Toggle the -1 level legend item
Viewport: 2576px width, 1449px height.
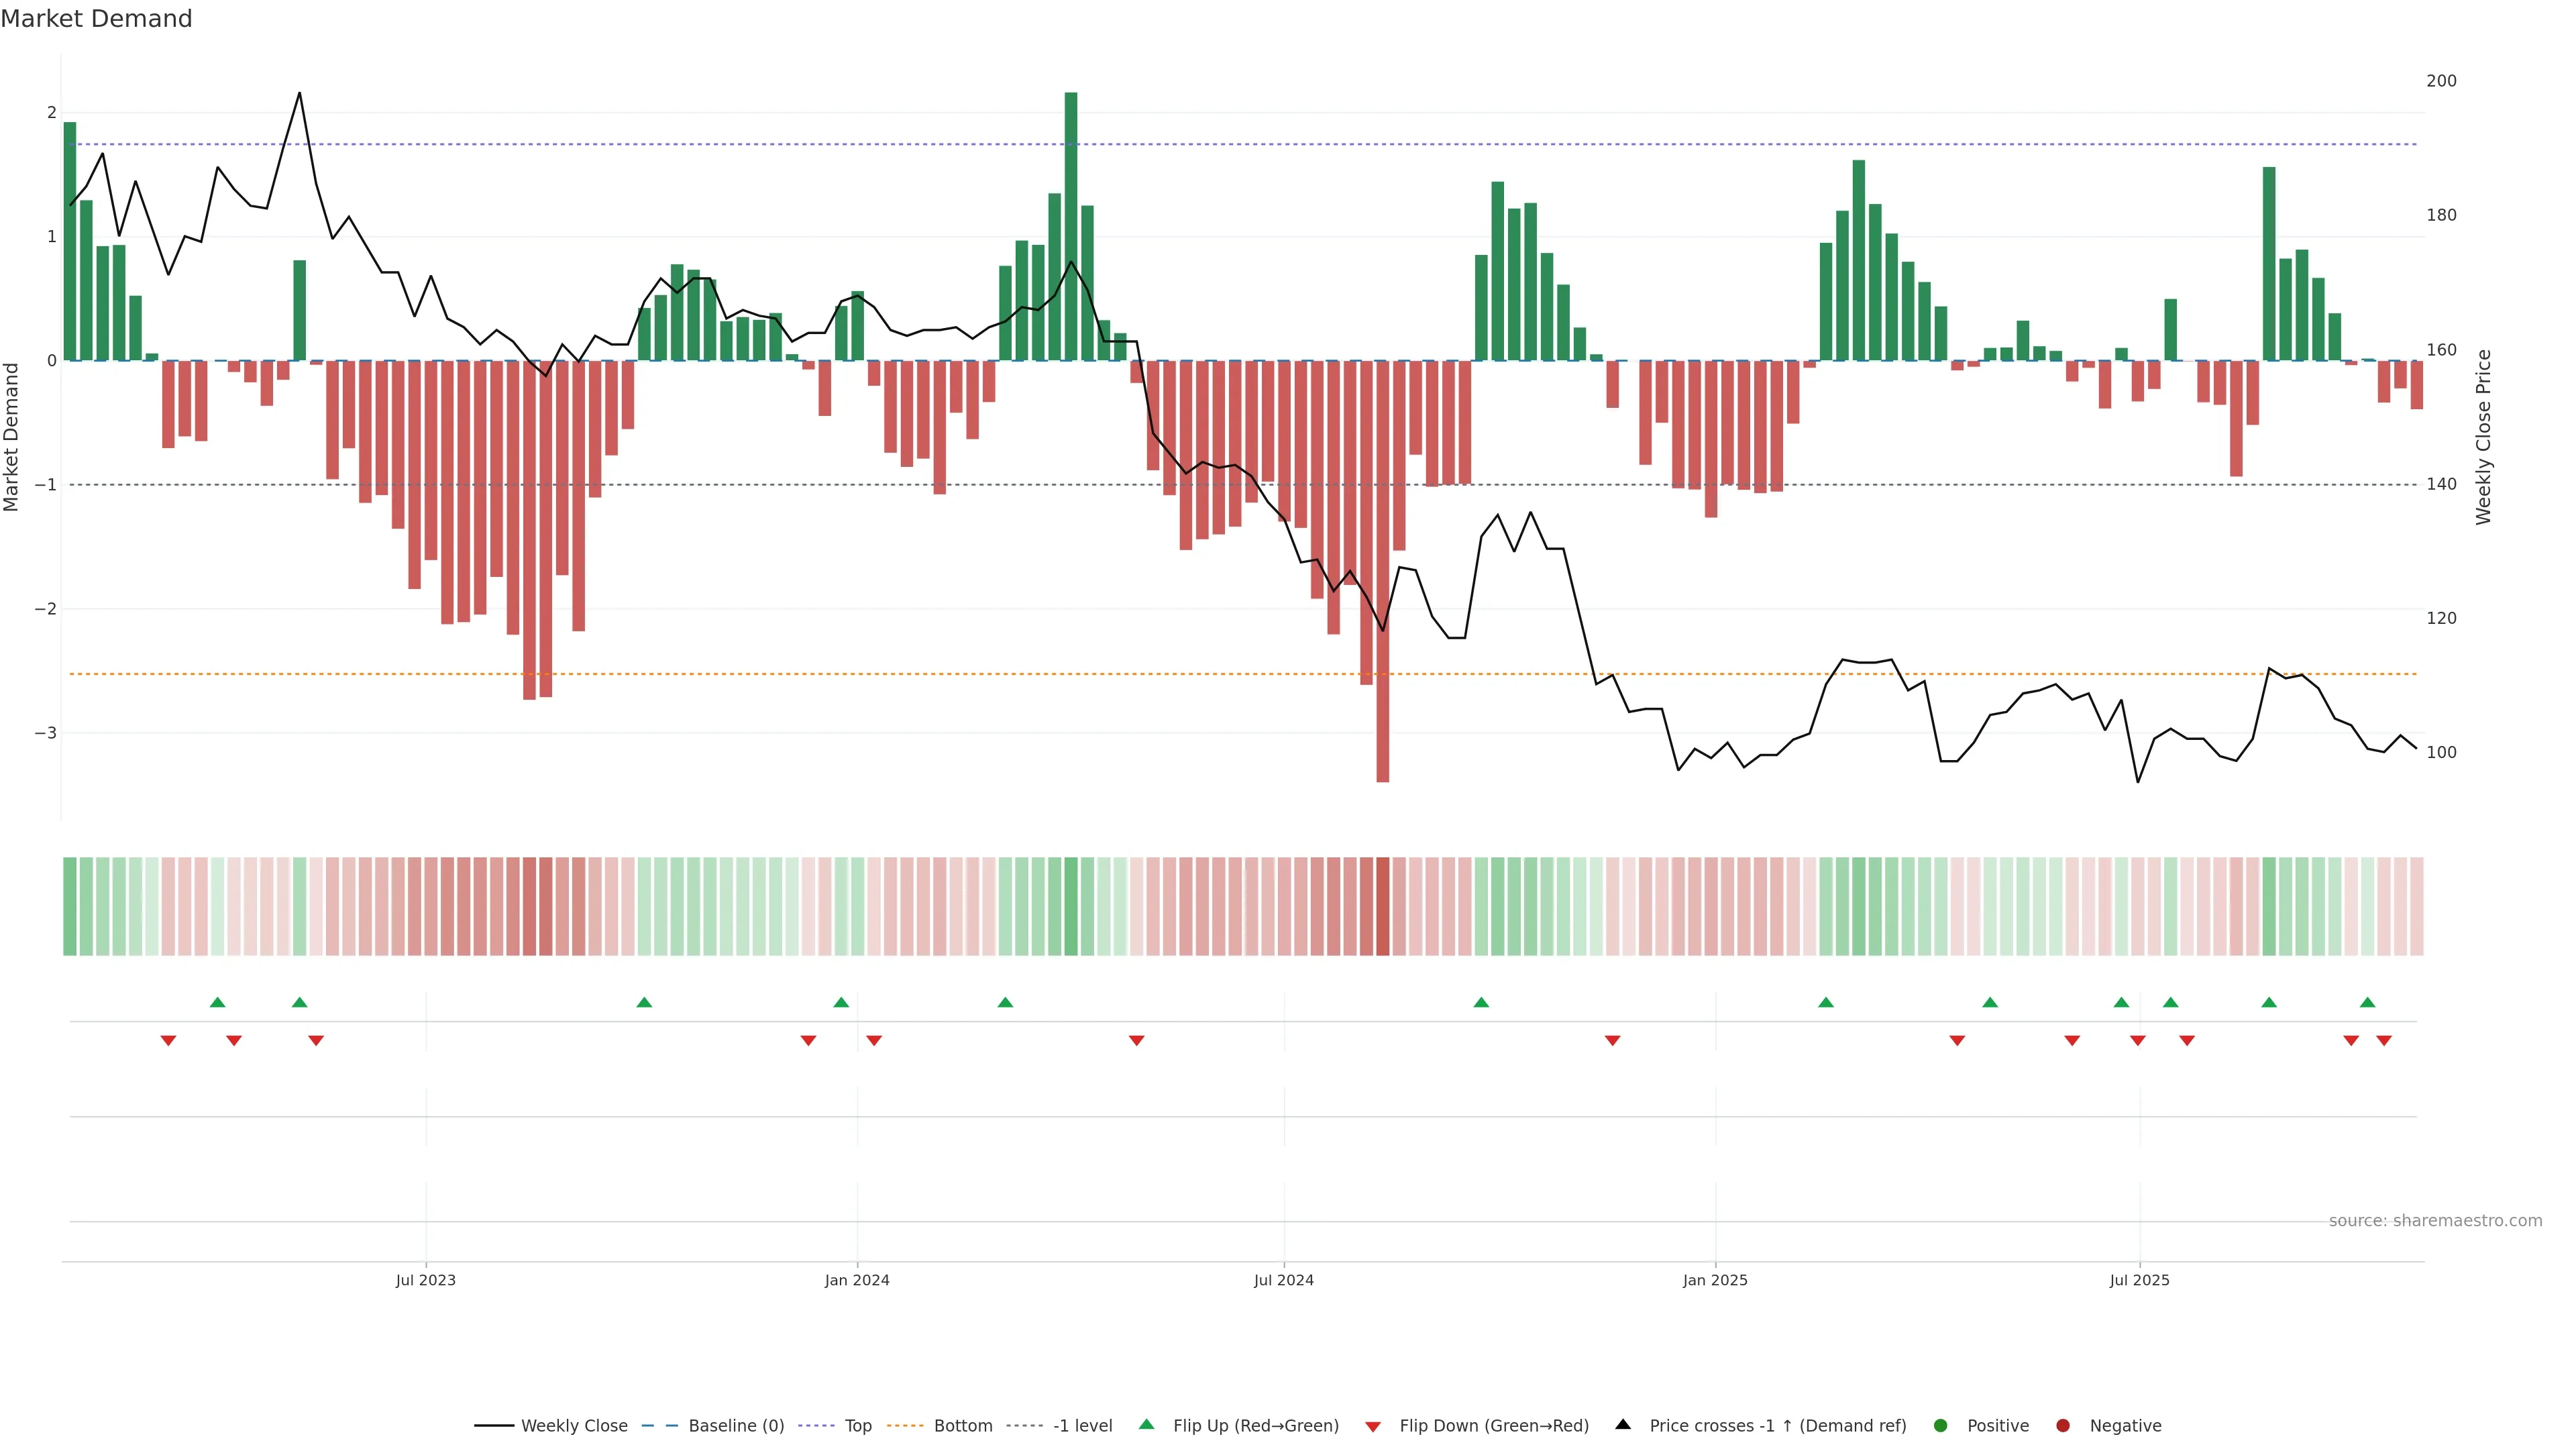[1082, 1426]
